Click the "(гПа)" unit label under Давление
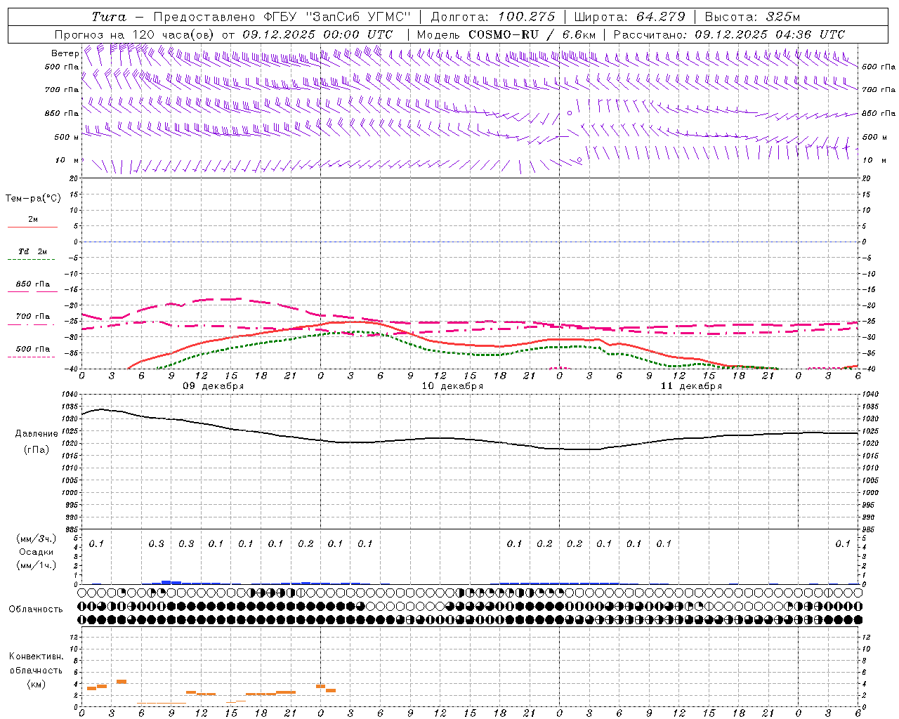 [36, 449]
